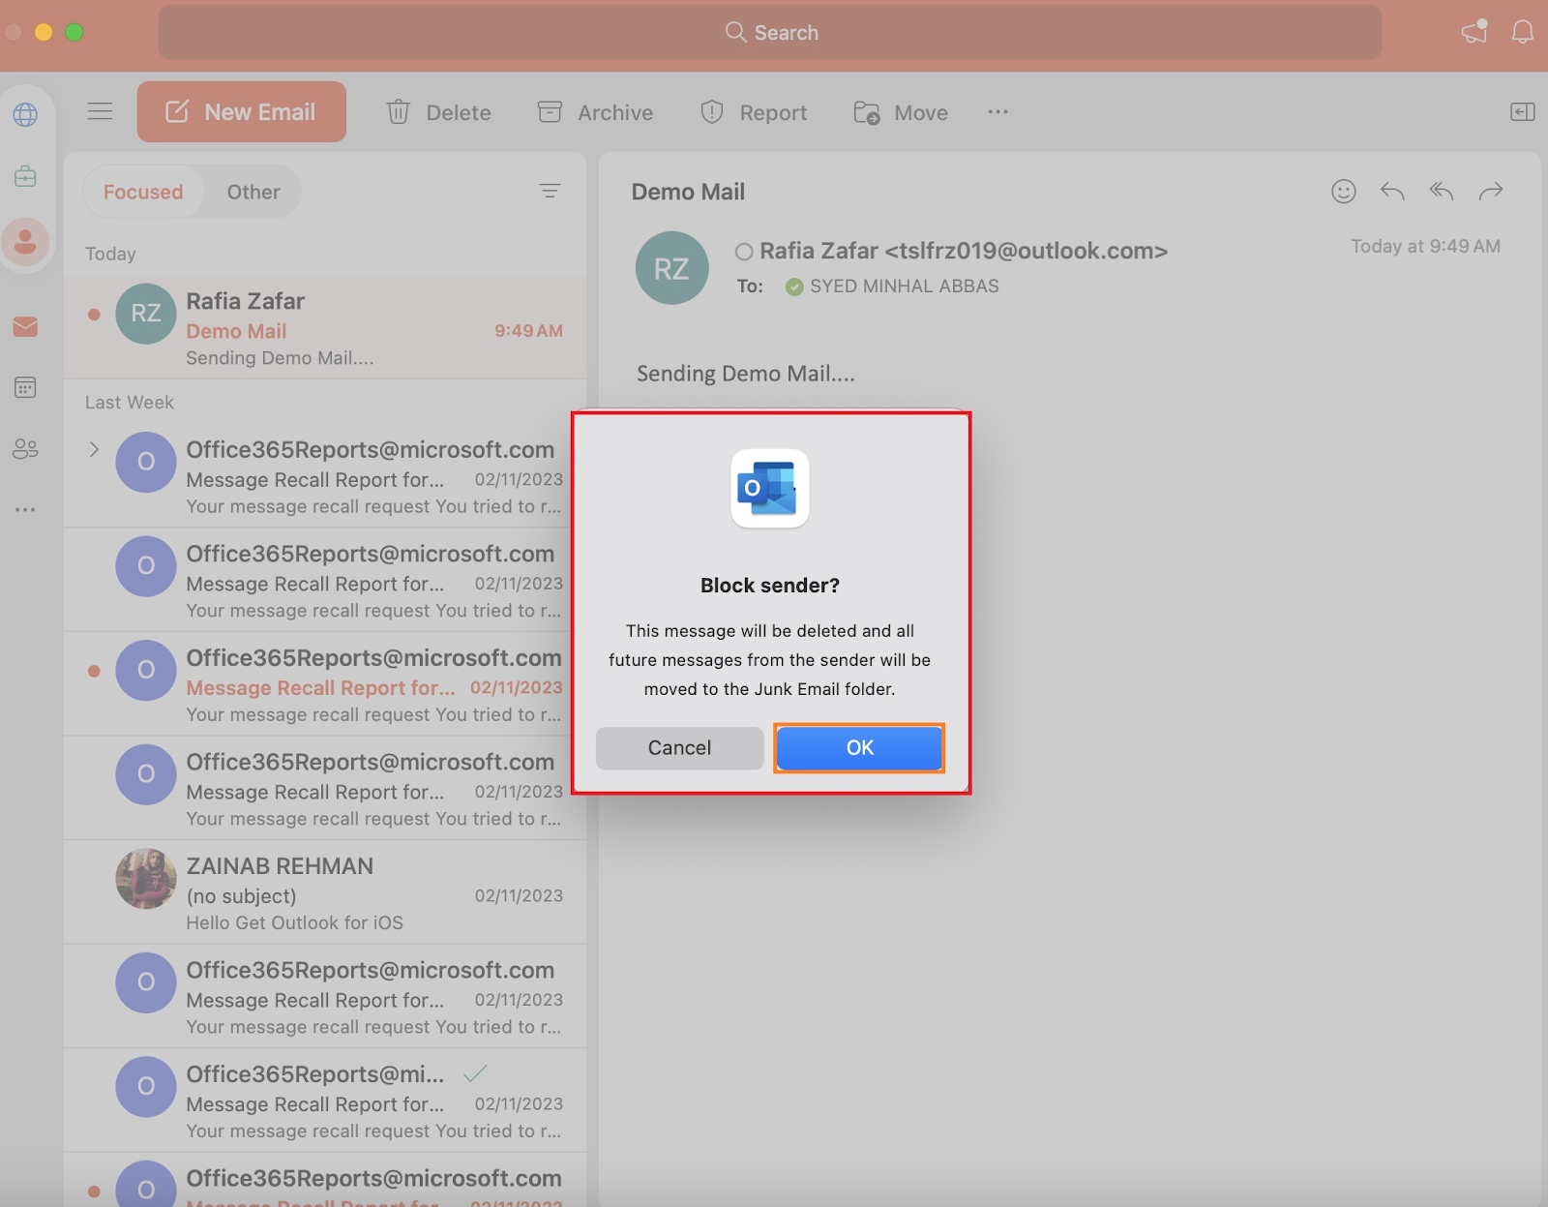1548x1207 pixels.
Task: Open the Rafia Zafar Demo Mail message
Action: (325, 328)
